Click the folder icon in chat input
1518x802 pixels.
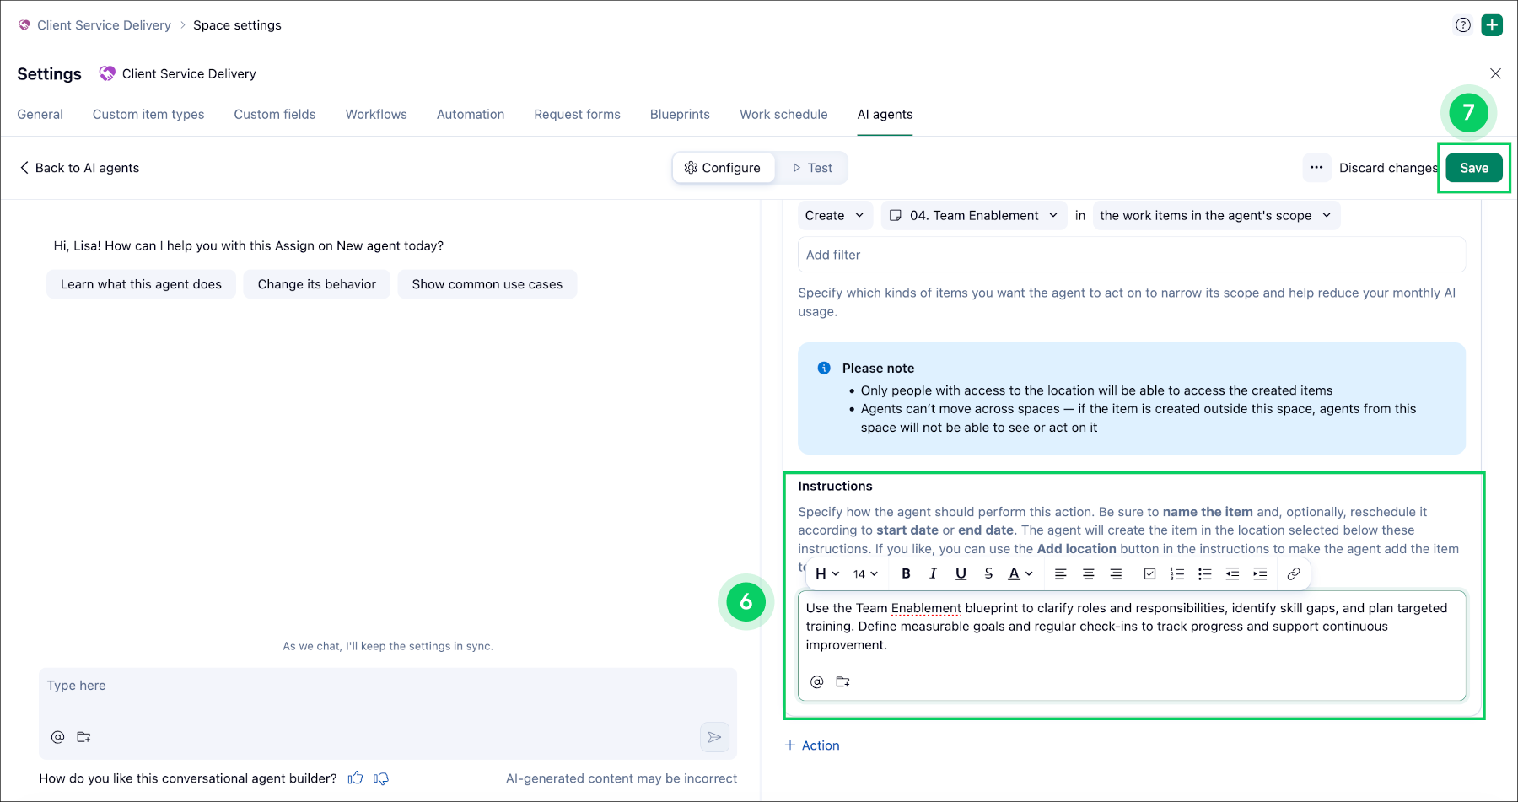[83, 737]
